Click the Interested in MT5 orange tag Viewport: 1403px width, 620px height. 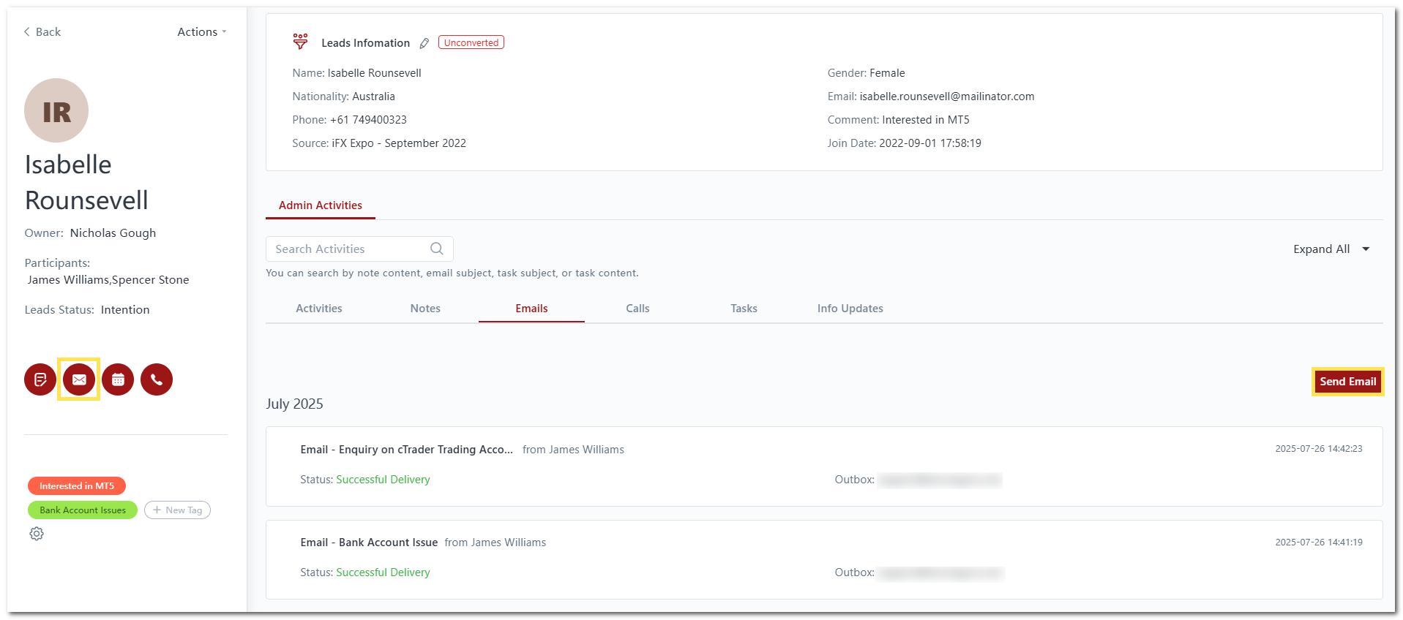pyautogui.click(x=77, y=486)
